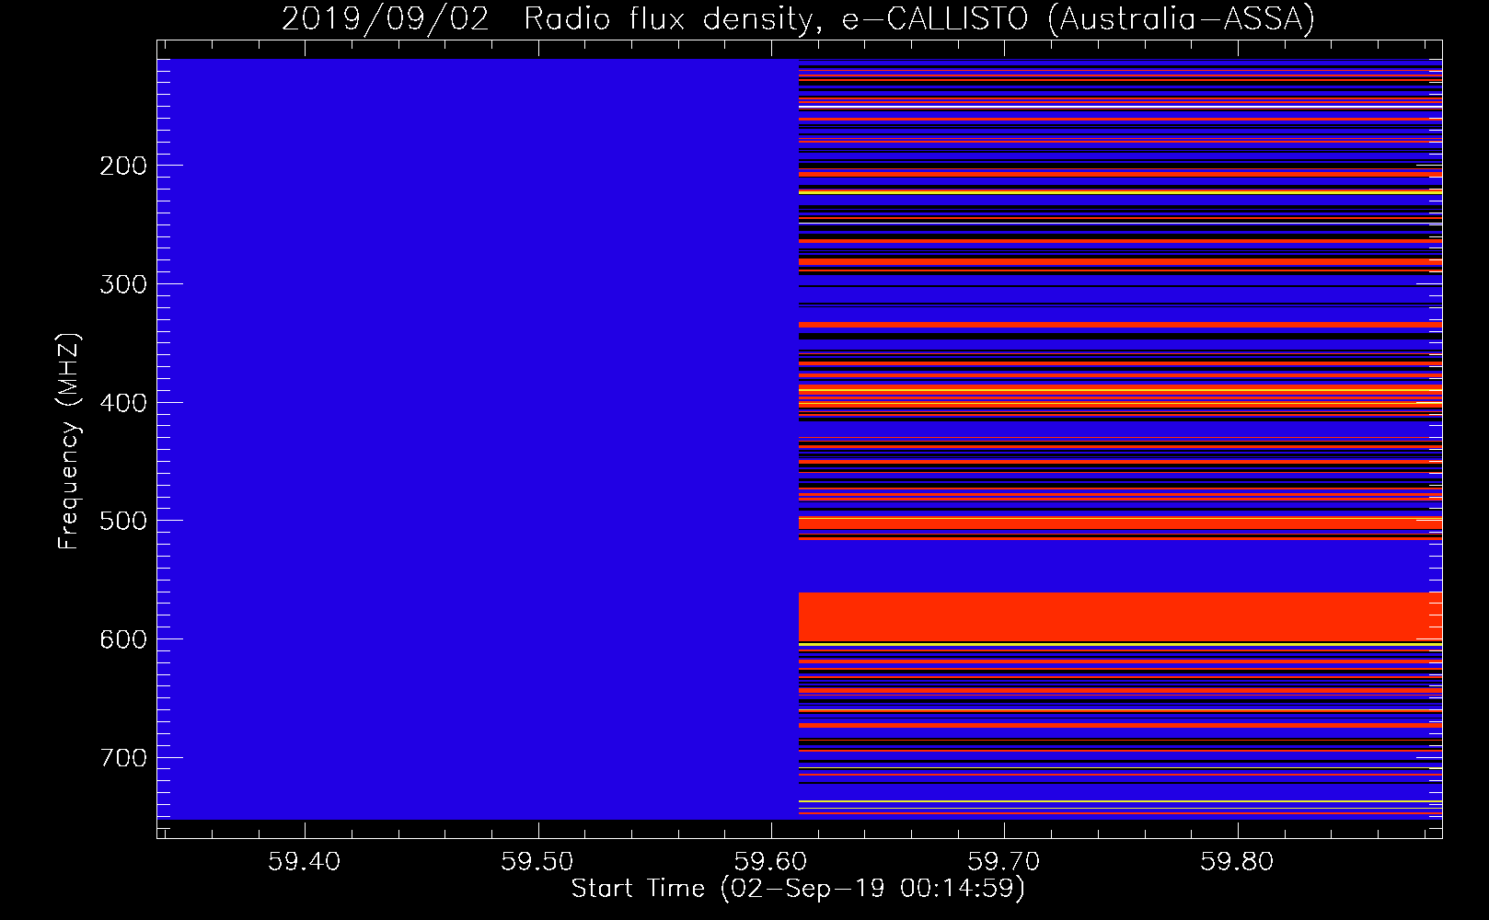Click the 59.60 time tick label
Viewport: 1489px width, 920px height.
[x=770, y=861]
